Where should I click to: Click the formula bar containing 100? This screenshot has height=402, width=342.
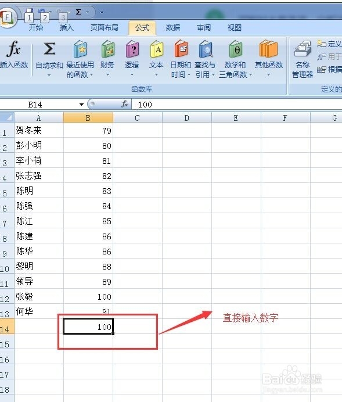point(237,105)
